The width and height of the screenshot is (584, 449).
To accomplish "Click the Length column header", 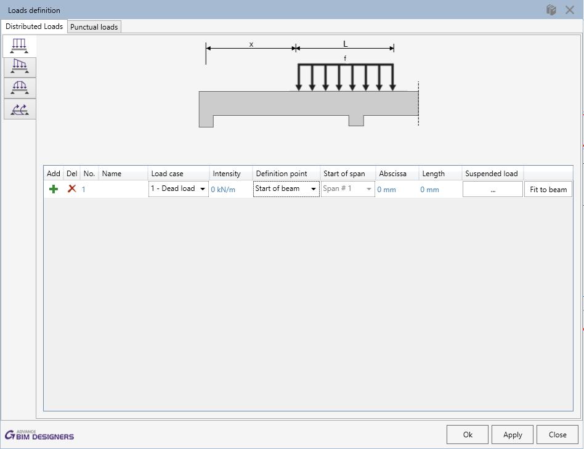I will click(440, 174).
